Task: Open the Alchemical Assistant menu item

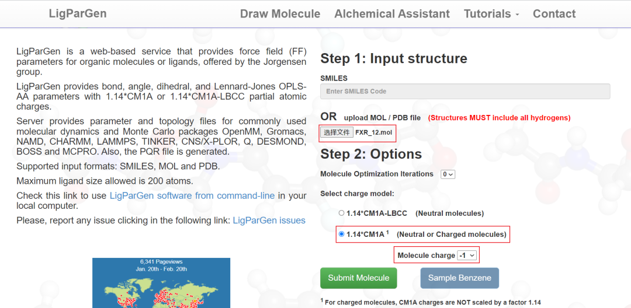Action: coord(392,14)
